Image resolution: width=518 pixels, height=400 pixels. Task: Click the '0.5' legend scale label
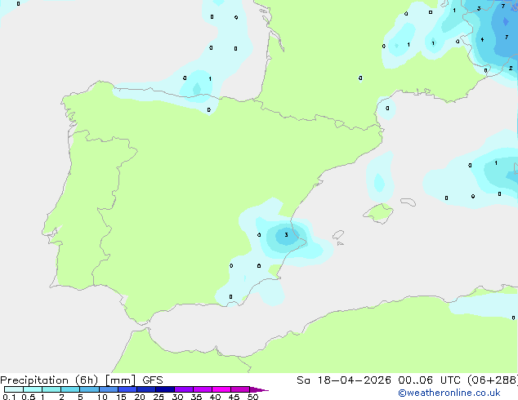pos(29,397)
